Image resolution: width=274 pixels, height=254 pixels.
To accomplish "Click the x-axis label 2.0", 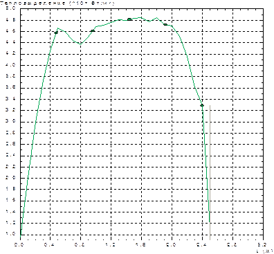I will point(172,245).
